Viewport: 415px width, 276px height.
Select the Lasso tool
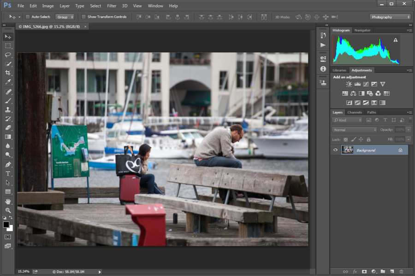[x=8, y=55]
